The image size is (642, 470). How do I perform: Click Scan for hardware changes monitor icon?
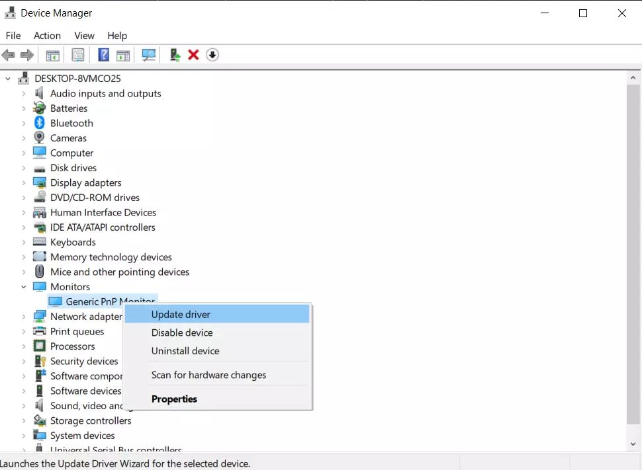pos(149,55)
